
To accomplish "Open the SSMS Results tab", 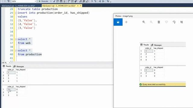I will click(x=7, y=66).
